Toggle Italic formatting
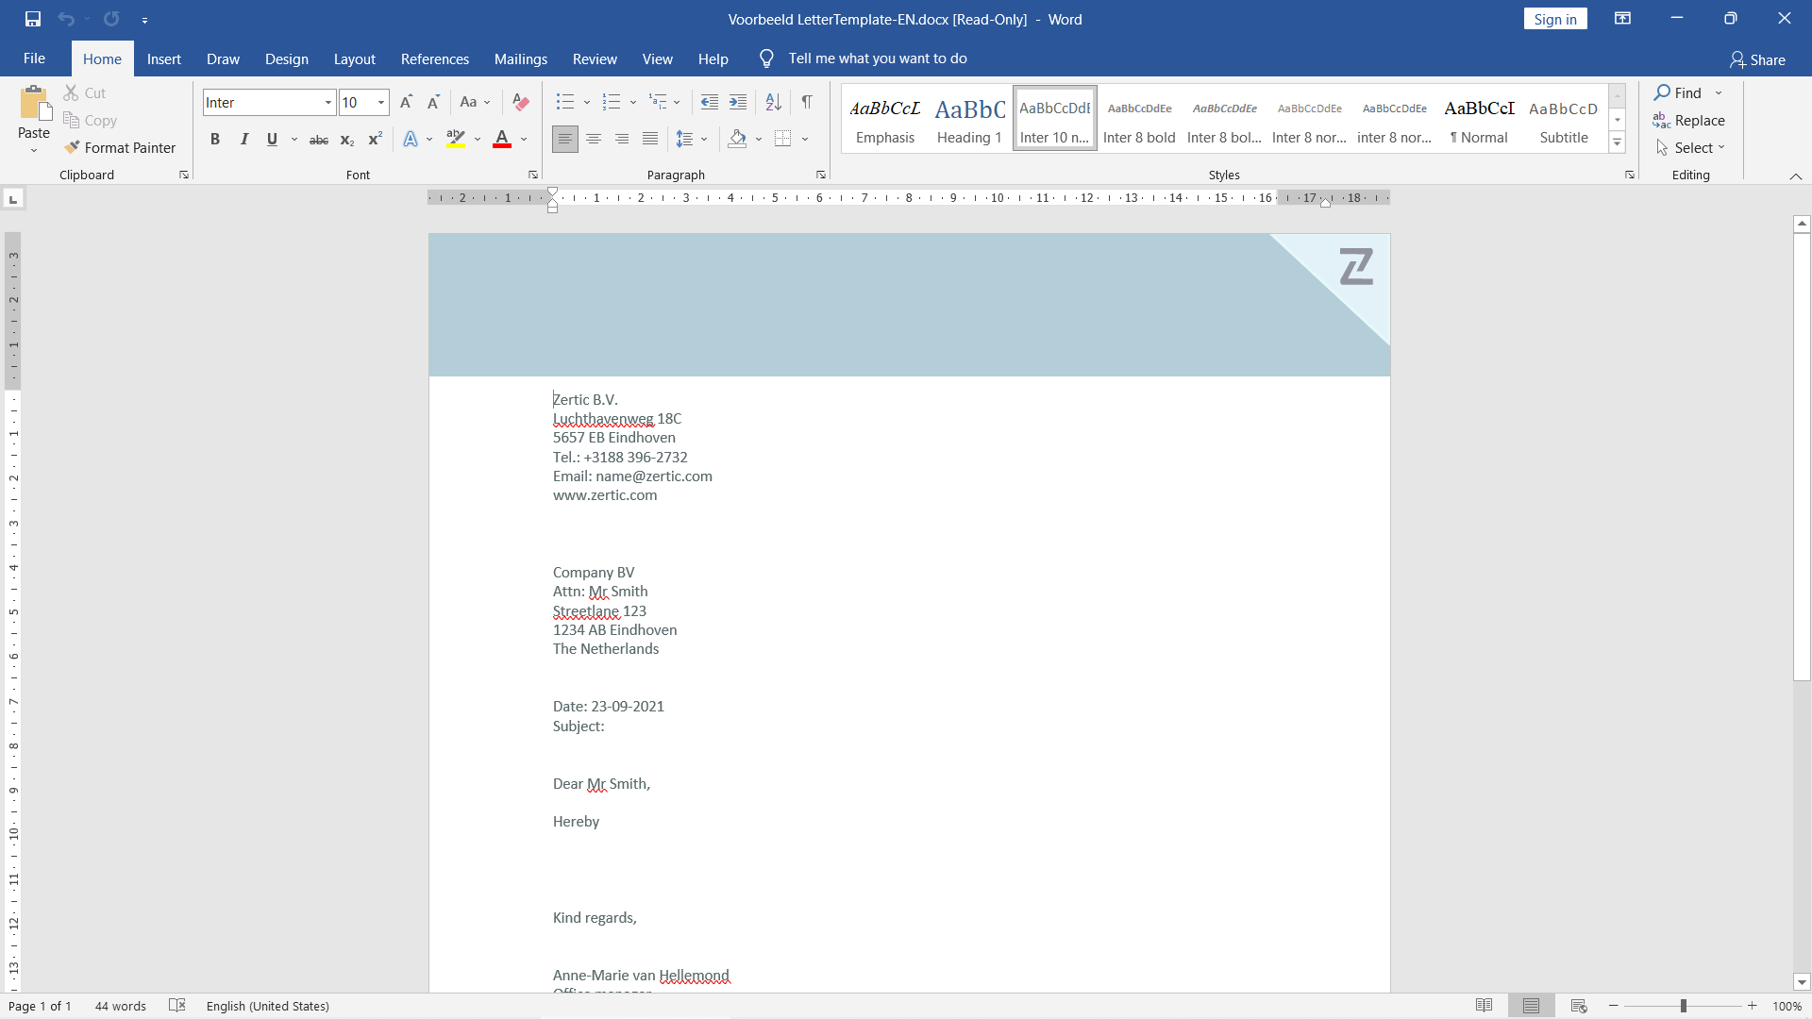Viewport: 1812px width, 1019px height. click(x=243, y=139)
